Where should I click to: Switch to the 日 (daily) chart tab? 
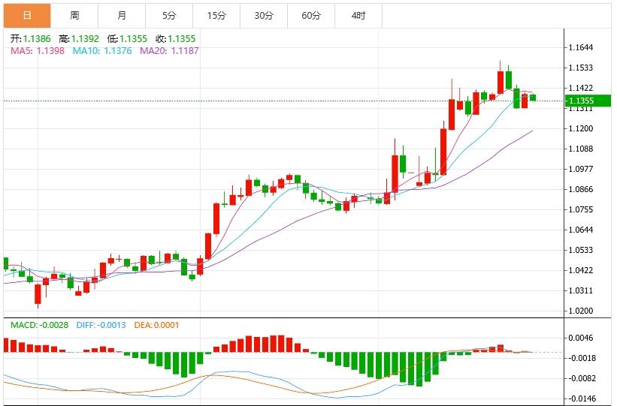pos(27,15)
